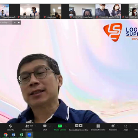Stop recording via top-left recording indicator
The image size is (138, 138).
click(x=19, y=22)
